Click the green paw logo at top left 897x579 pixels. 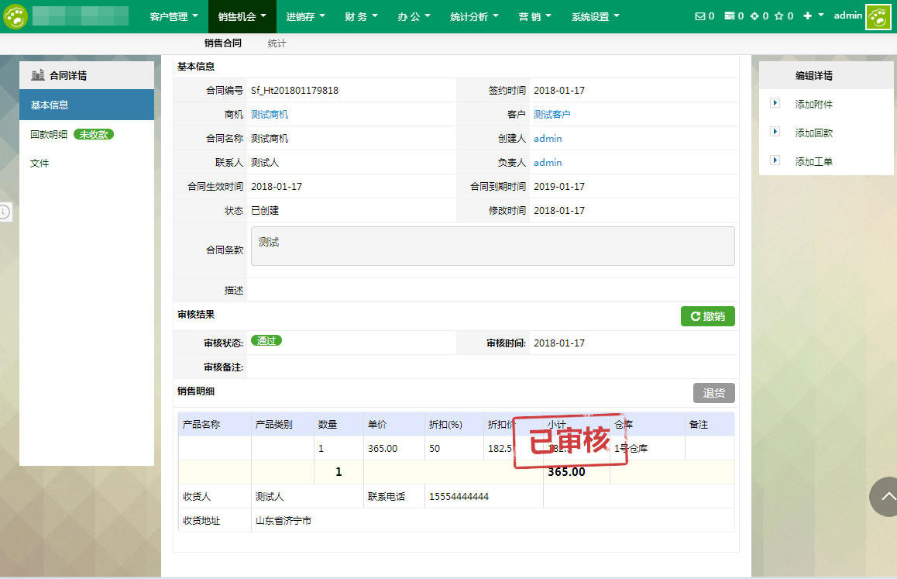pos(15,16)
